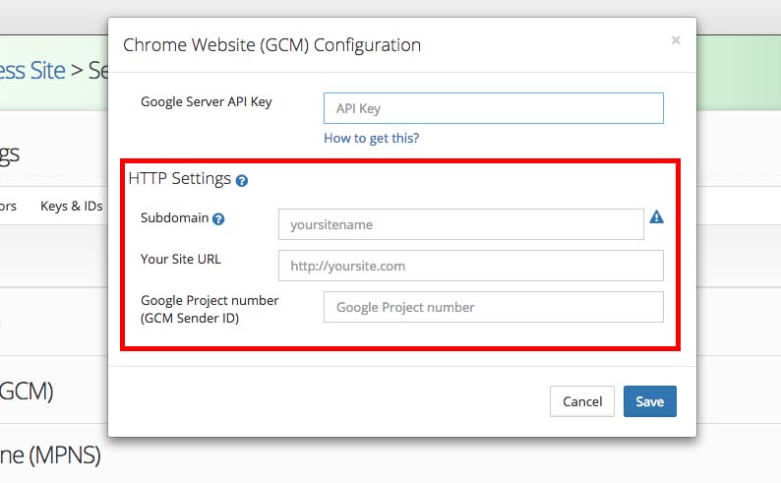
Task: Click the "Subdomain" field label
Action: [x=174, y=218]
